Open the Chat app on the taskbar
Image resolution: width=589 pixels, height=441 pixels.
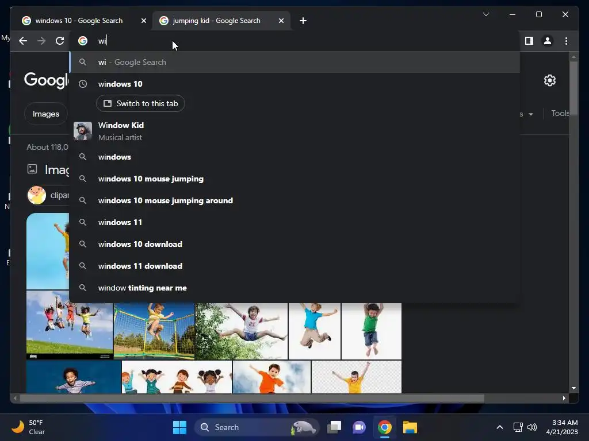pos(359,427)
